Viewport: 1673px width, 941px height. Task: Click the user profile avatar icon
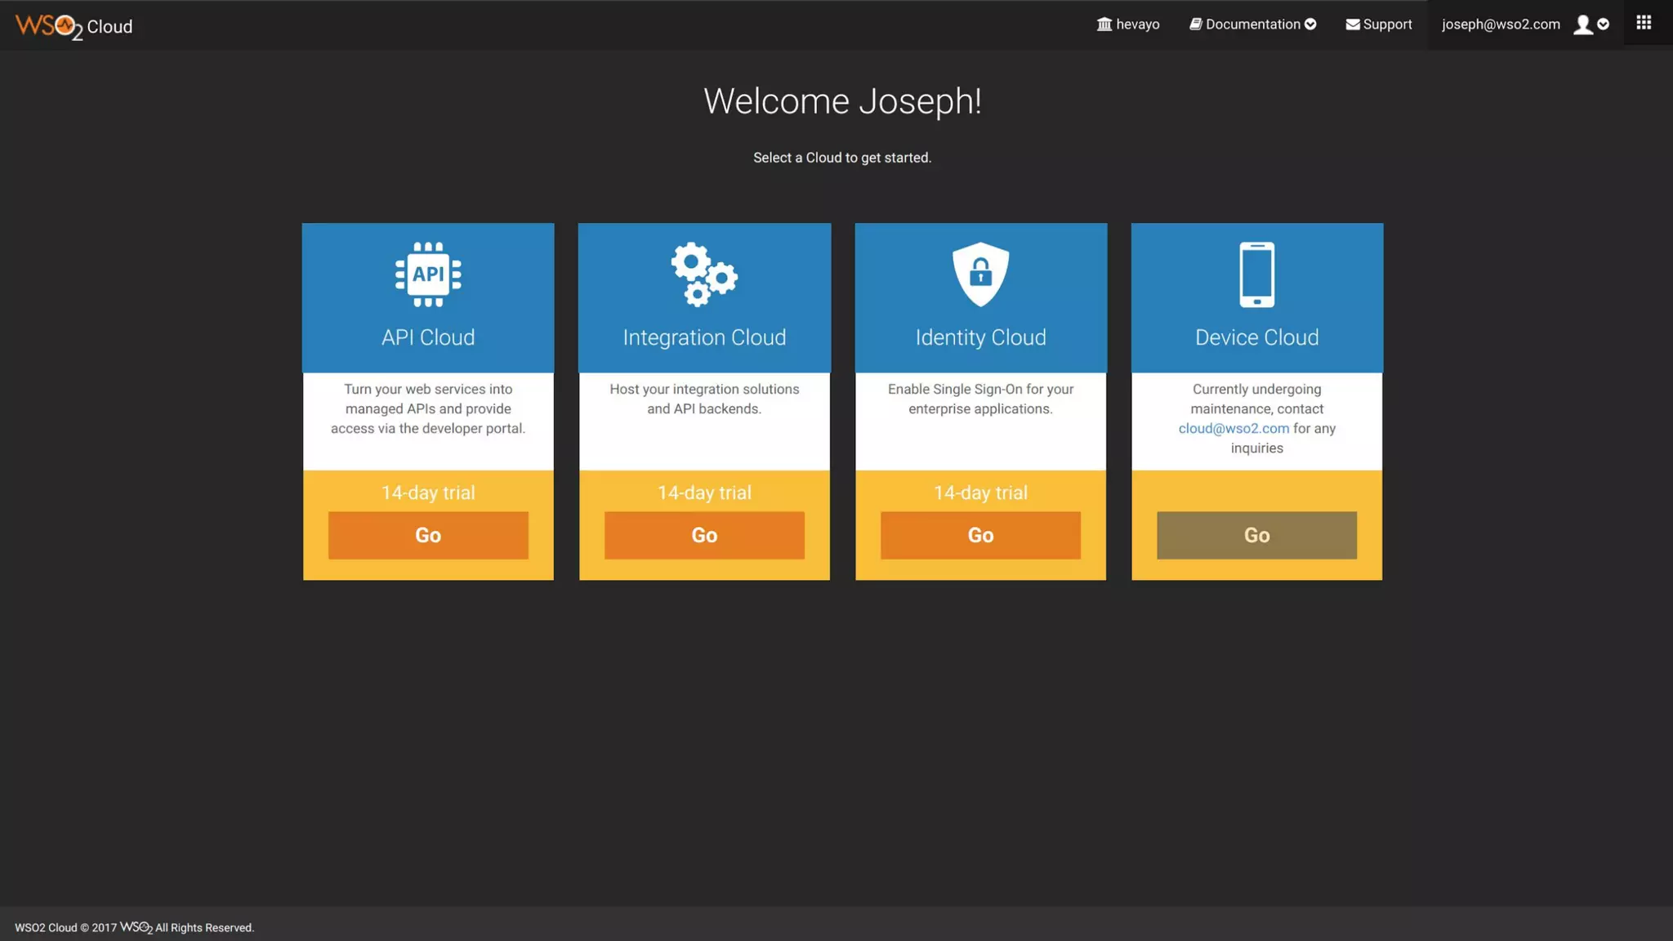(1582, 25)
